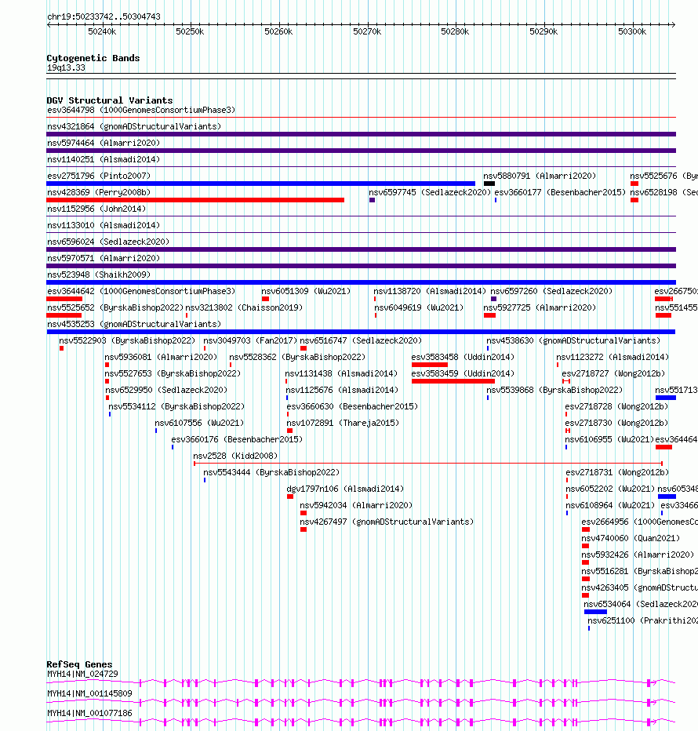This screenshot has height=731, width=698.
Task: Open nsv1152956 (John2014) variant
Action: click(96, 209)
